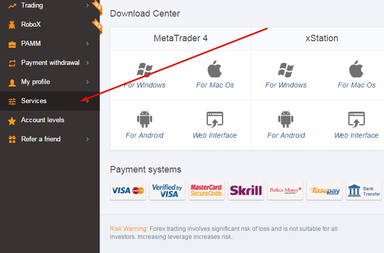Click the Payment withdrawal arrows icon
This screenshot has height=253, width=384.
coord(12,63)
